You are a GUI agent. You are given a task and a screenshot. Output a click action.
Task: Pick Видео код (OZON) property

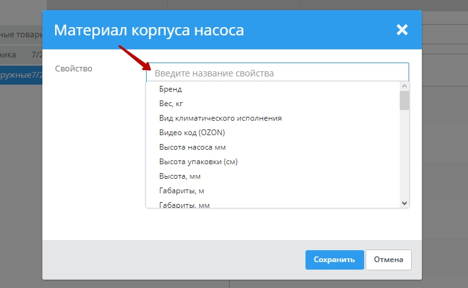[192, 133]
